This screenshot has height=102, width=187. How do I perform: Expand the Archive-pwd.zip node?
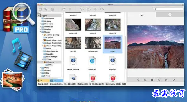(42, 35)
